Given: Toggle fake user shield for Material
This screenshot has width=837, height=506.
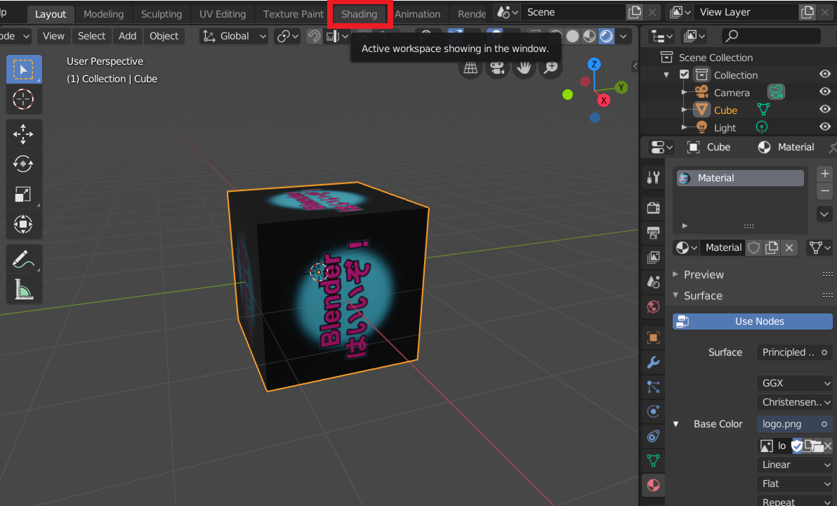Looking at the screenshot, I should coord(753,247).
